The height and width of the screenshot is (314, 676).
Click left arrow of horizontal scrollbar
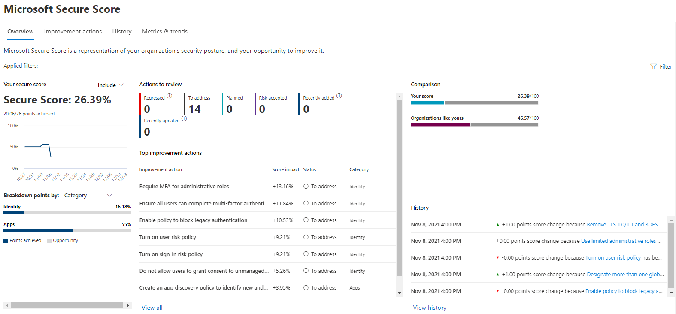pyautogui.click(x=7, y=305)
